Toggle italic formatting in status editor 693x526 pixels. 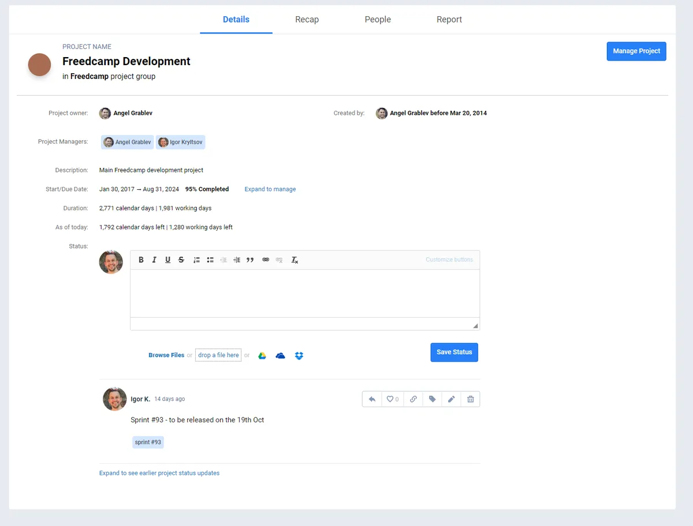pyautogui.click(x=154, y=260)
